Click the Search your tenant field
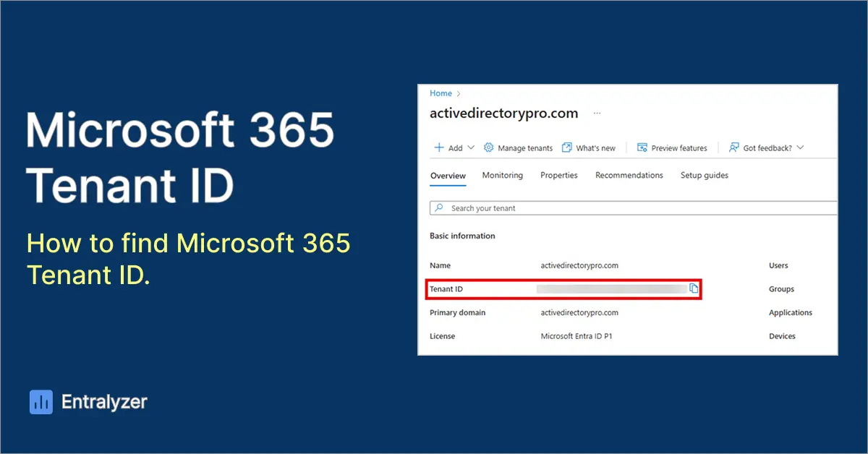The width and height of the screenshot is (868, 454). pyautogui.click(x=634, y=208)
